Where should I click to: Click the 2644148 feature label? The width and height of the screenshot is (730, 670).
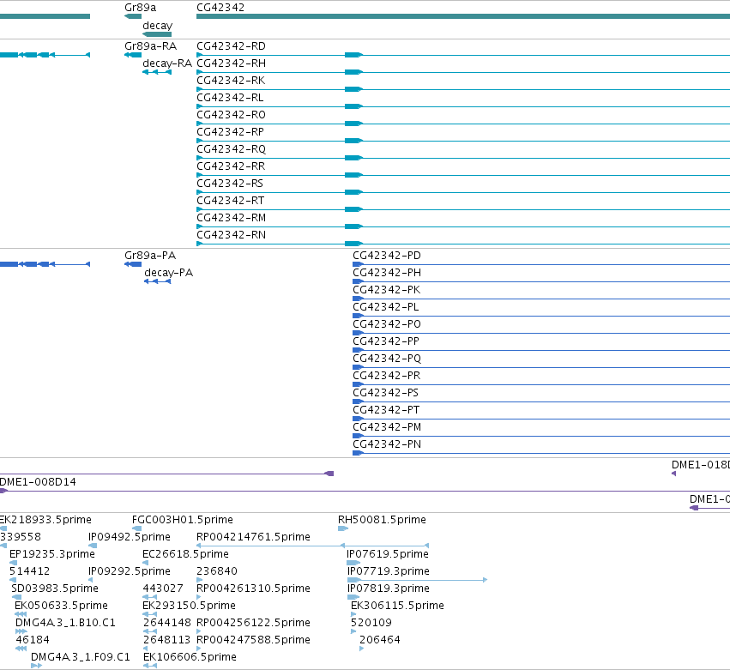[x=167, y=623]
